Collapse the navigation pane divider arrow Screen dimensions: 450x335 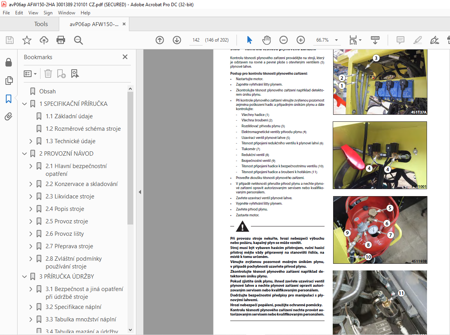tap(140, 192)
